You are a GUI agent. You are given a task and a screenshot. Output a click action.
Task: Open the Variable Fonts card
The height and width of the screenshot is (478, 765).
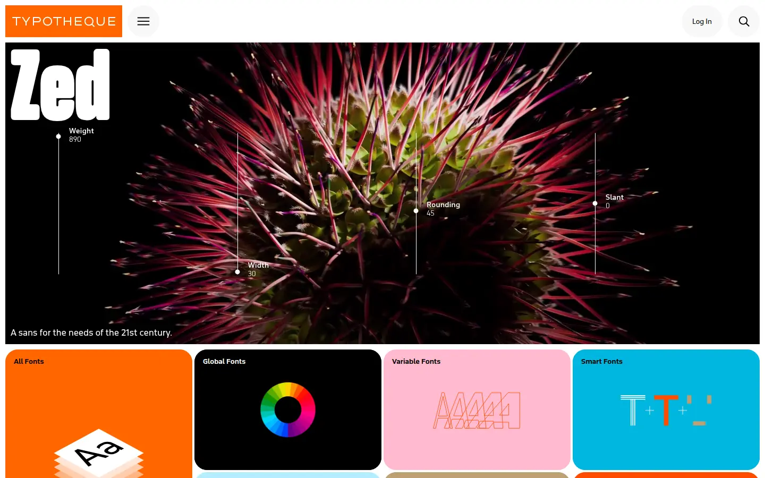point(477,409)
